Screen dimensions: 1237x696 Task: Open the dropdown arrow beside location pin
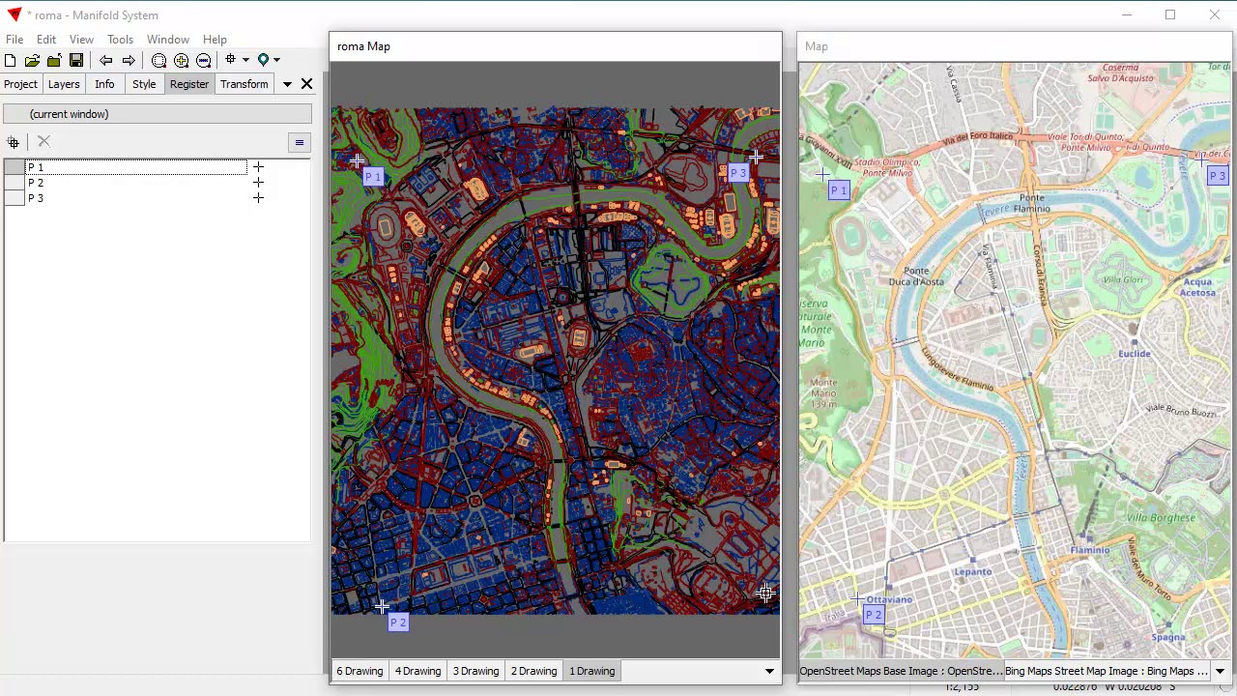(x=276, y=60)
